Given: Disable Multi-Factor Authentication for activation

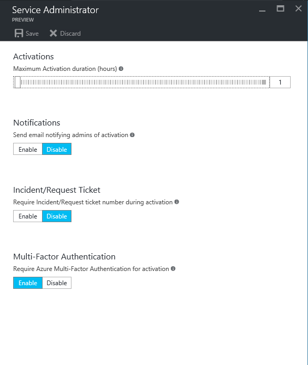Looking at the screenshot, I should coord(57,283).
